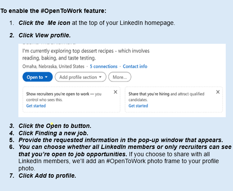This screenshot has width=233, height=191.
Task: Click the More... button
Action: (120, 77)
